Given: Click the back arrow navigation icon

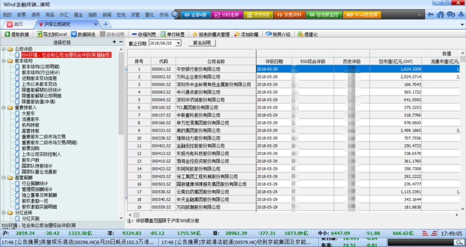Looking at the screenshot, I should click(x=430, y=15).
